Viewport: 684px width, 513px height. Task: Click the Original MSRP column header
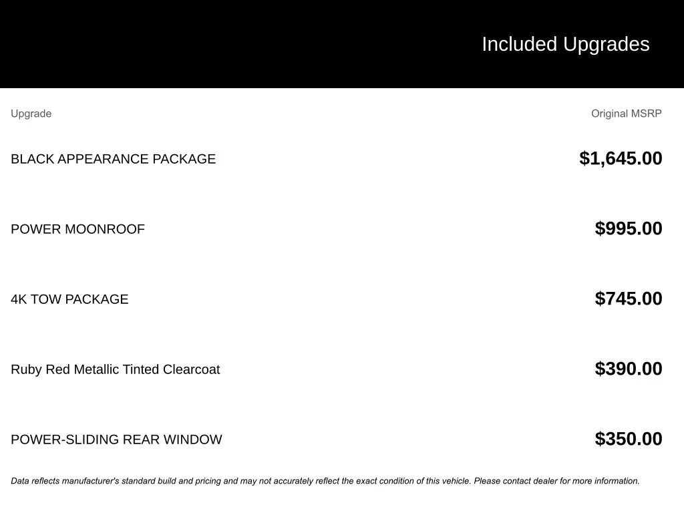point(626,114)
